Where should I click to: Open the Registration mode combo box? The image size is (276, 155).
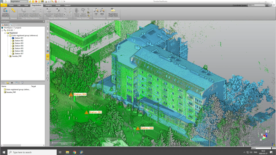[x=19, y=1]
